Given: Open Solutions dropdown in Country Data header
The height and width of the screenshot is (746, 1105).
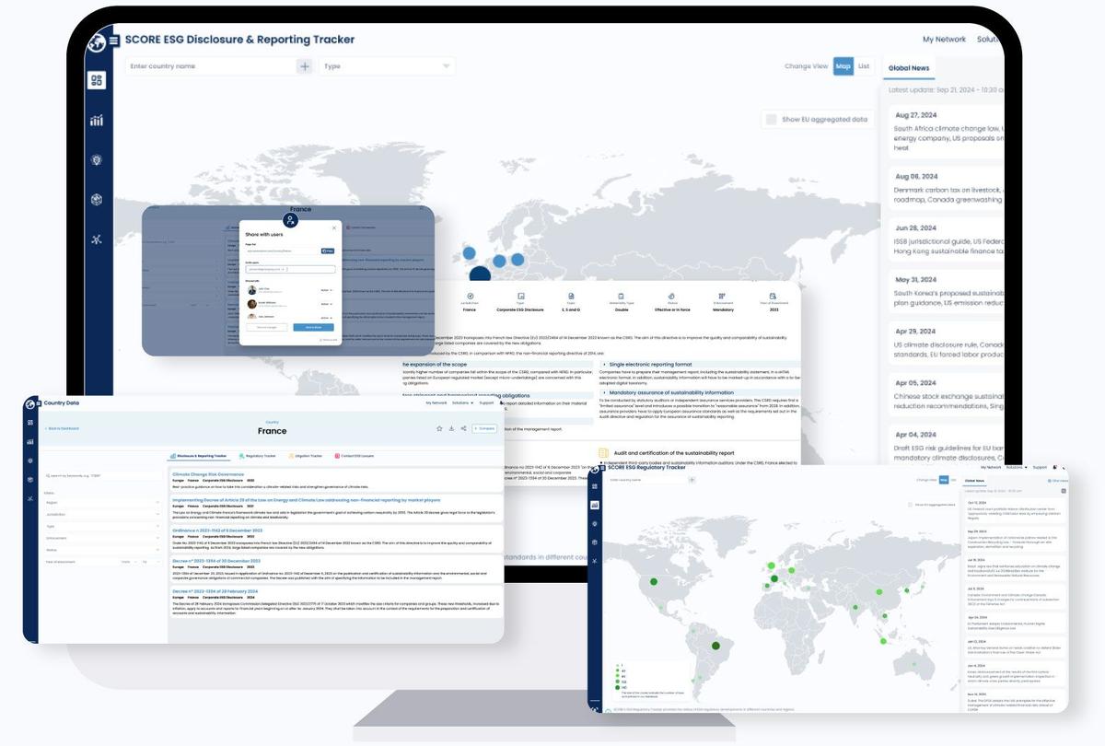Looking at the screenshot, I should point(463,402).
